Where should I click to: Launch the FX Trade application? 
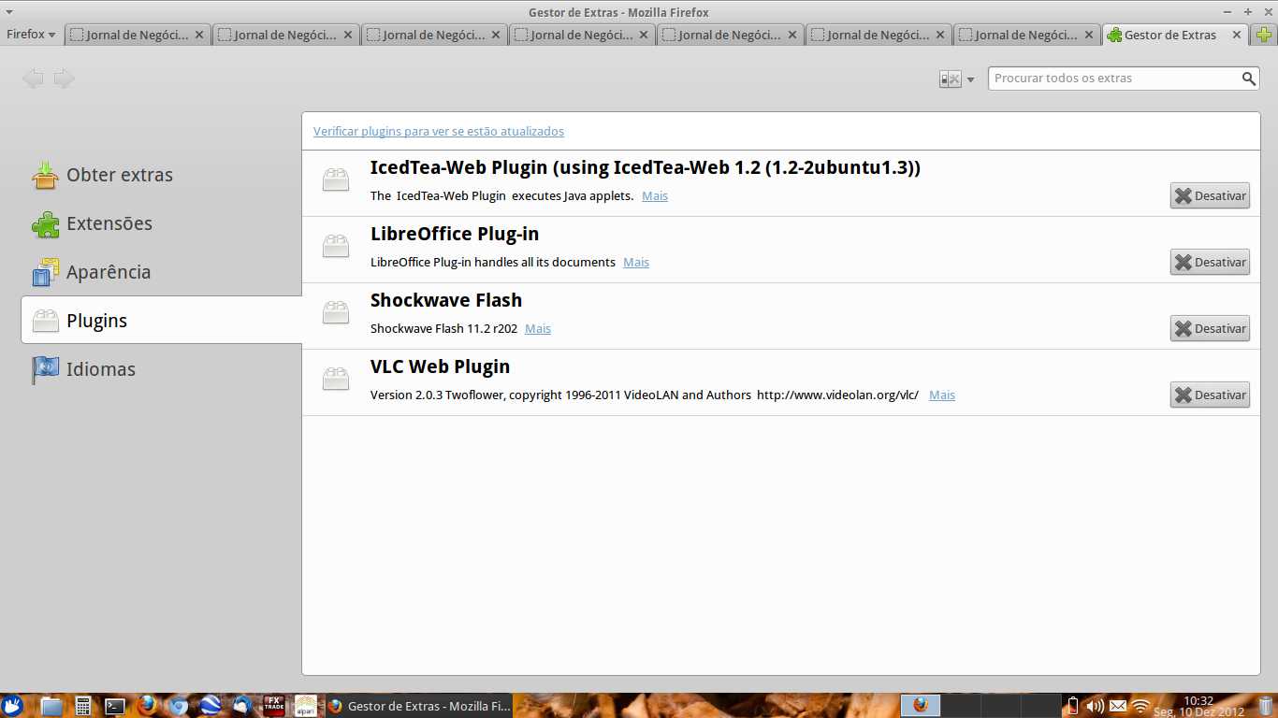click(274, 706)
